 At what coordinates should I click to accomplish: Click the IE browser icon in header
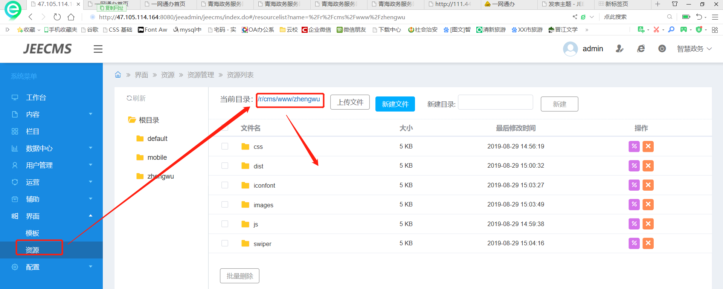point(641,49)
